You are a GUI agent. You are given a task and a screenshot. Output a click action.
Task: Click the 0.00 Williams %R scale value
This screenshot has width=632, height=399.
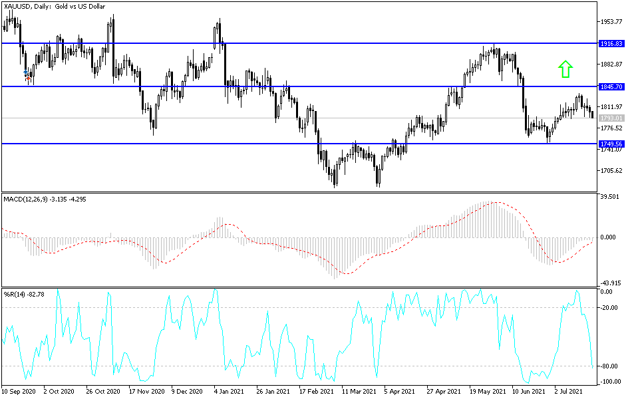pyautogui.click(x=607, y=292)
